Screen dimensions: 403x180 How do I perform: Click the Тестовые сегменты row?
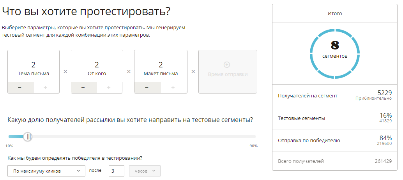334,118
